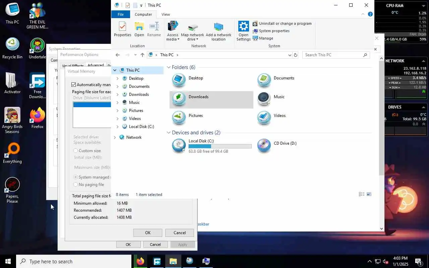
Task: Collapse the Devices and drives group
Action: [x=169, y=133]
